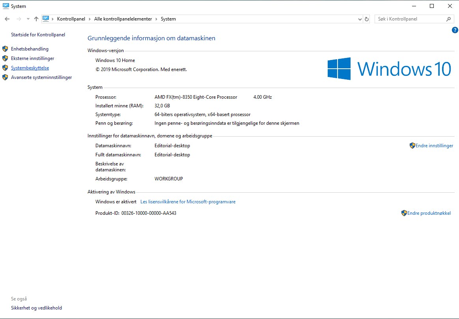The image size is (459, 319).
Task: Open Avanserte systeminnstillinger
Action: 41,77
